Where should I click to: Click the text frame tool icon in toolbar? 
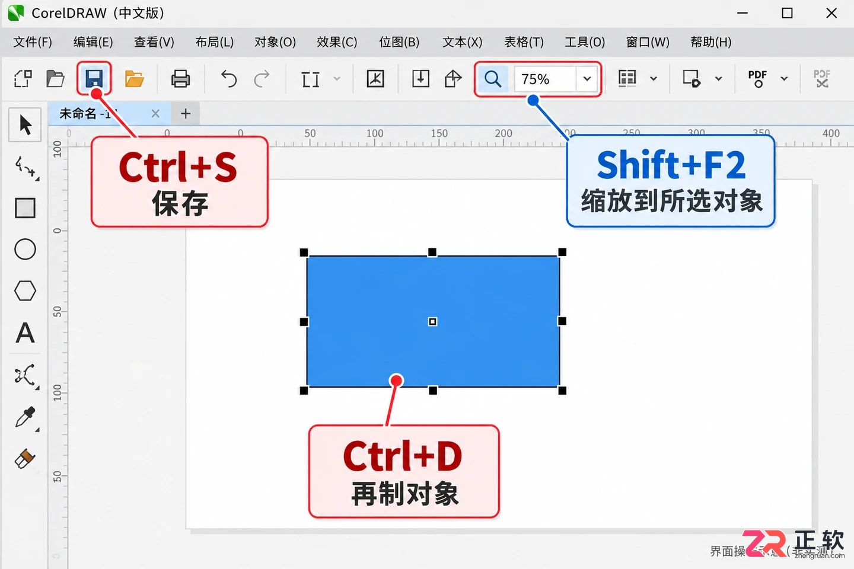pyautogui.click(x=310, y=79)
